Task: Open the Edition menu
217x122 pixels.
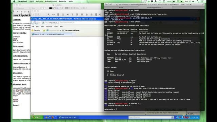Action: pyautogui.click(x=39, y=1)
